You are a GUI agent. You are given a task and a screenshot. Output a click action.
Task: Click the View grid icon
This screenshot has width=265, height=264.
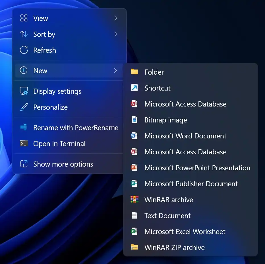coord(24,18)
